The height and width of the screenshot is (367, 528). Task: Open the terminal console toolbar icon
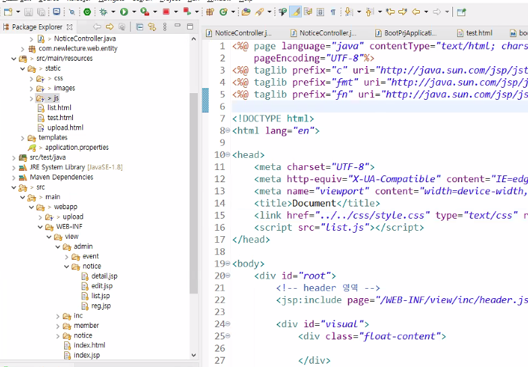coord(57,12)
